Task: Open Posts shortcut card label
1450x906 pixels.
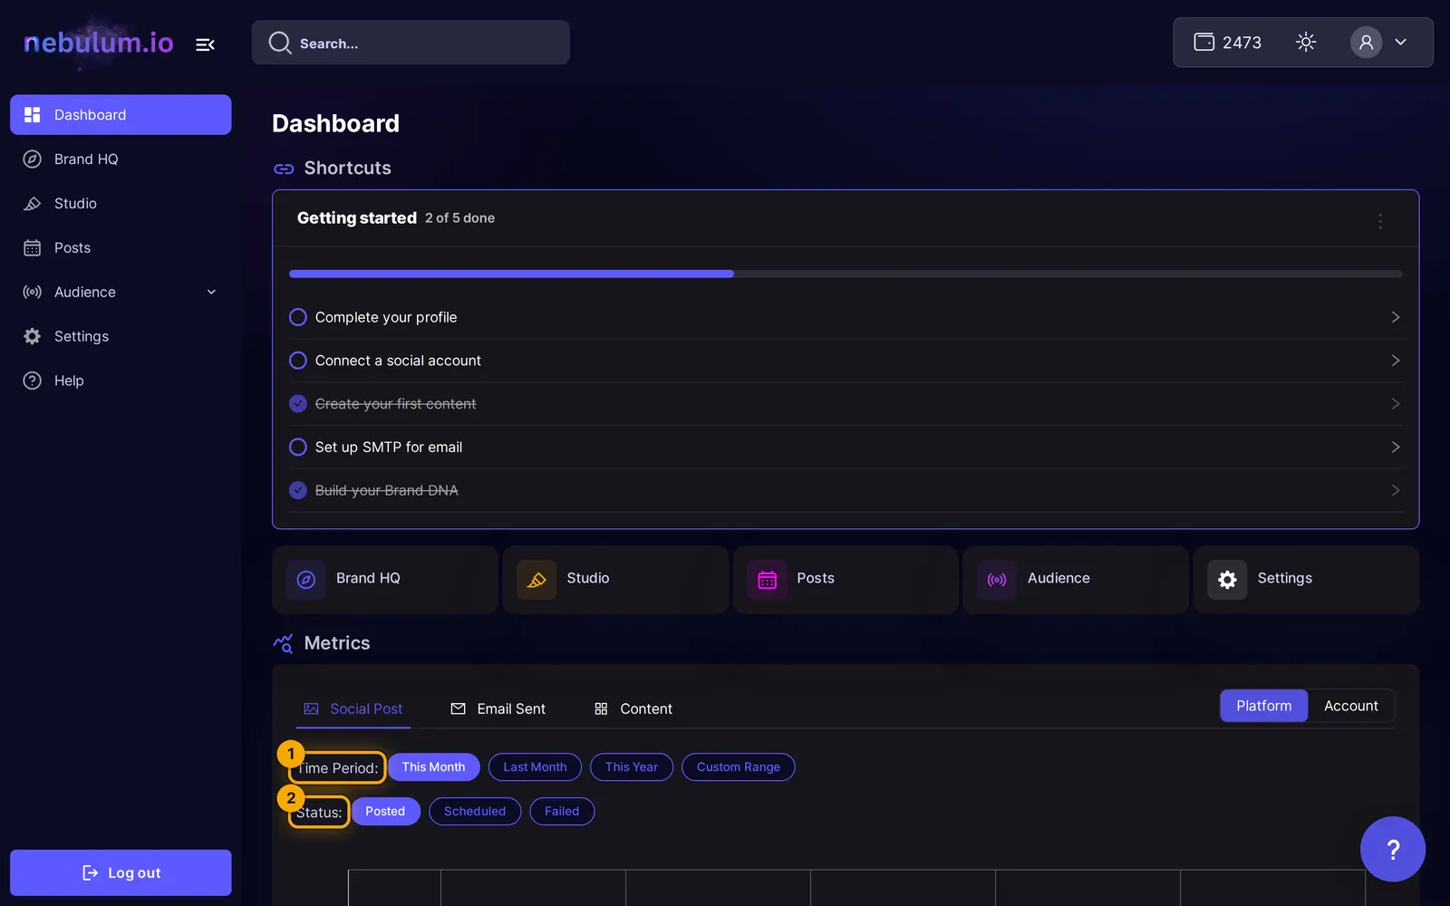Action: click(816, 578)
